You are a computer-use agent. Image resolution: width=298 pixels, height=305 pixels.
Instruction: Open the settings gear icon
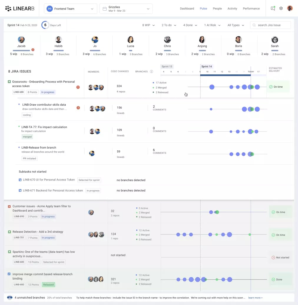tap(281, 8)
